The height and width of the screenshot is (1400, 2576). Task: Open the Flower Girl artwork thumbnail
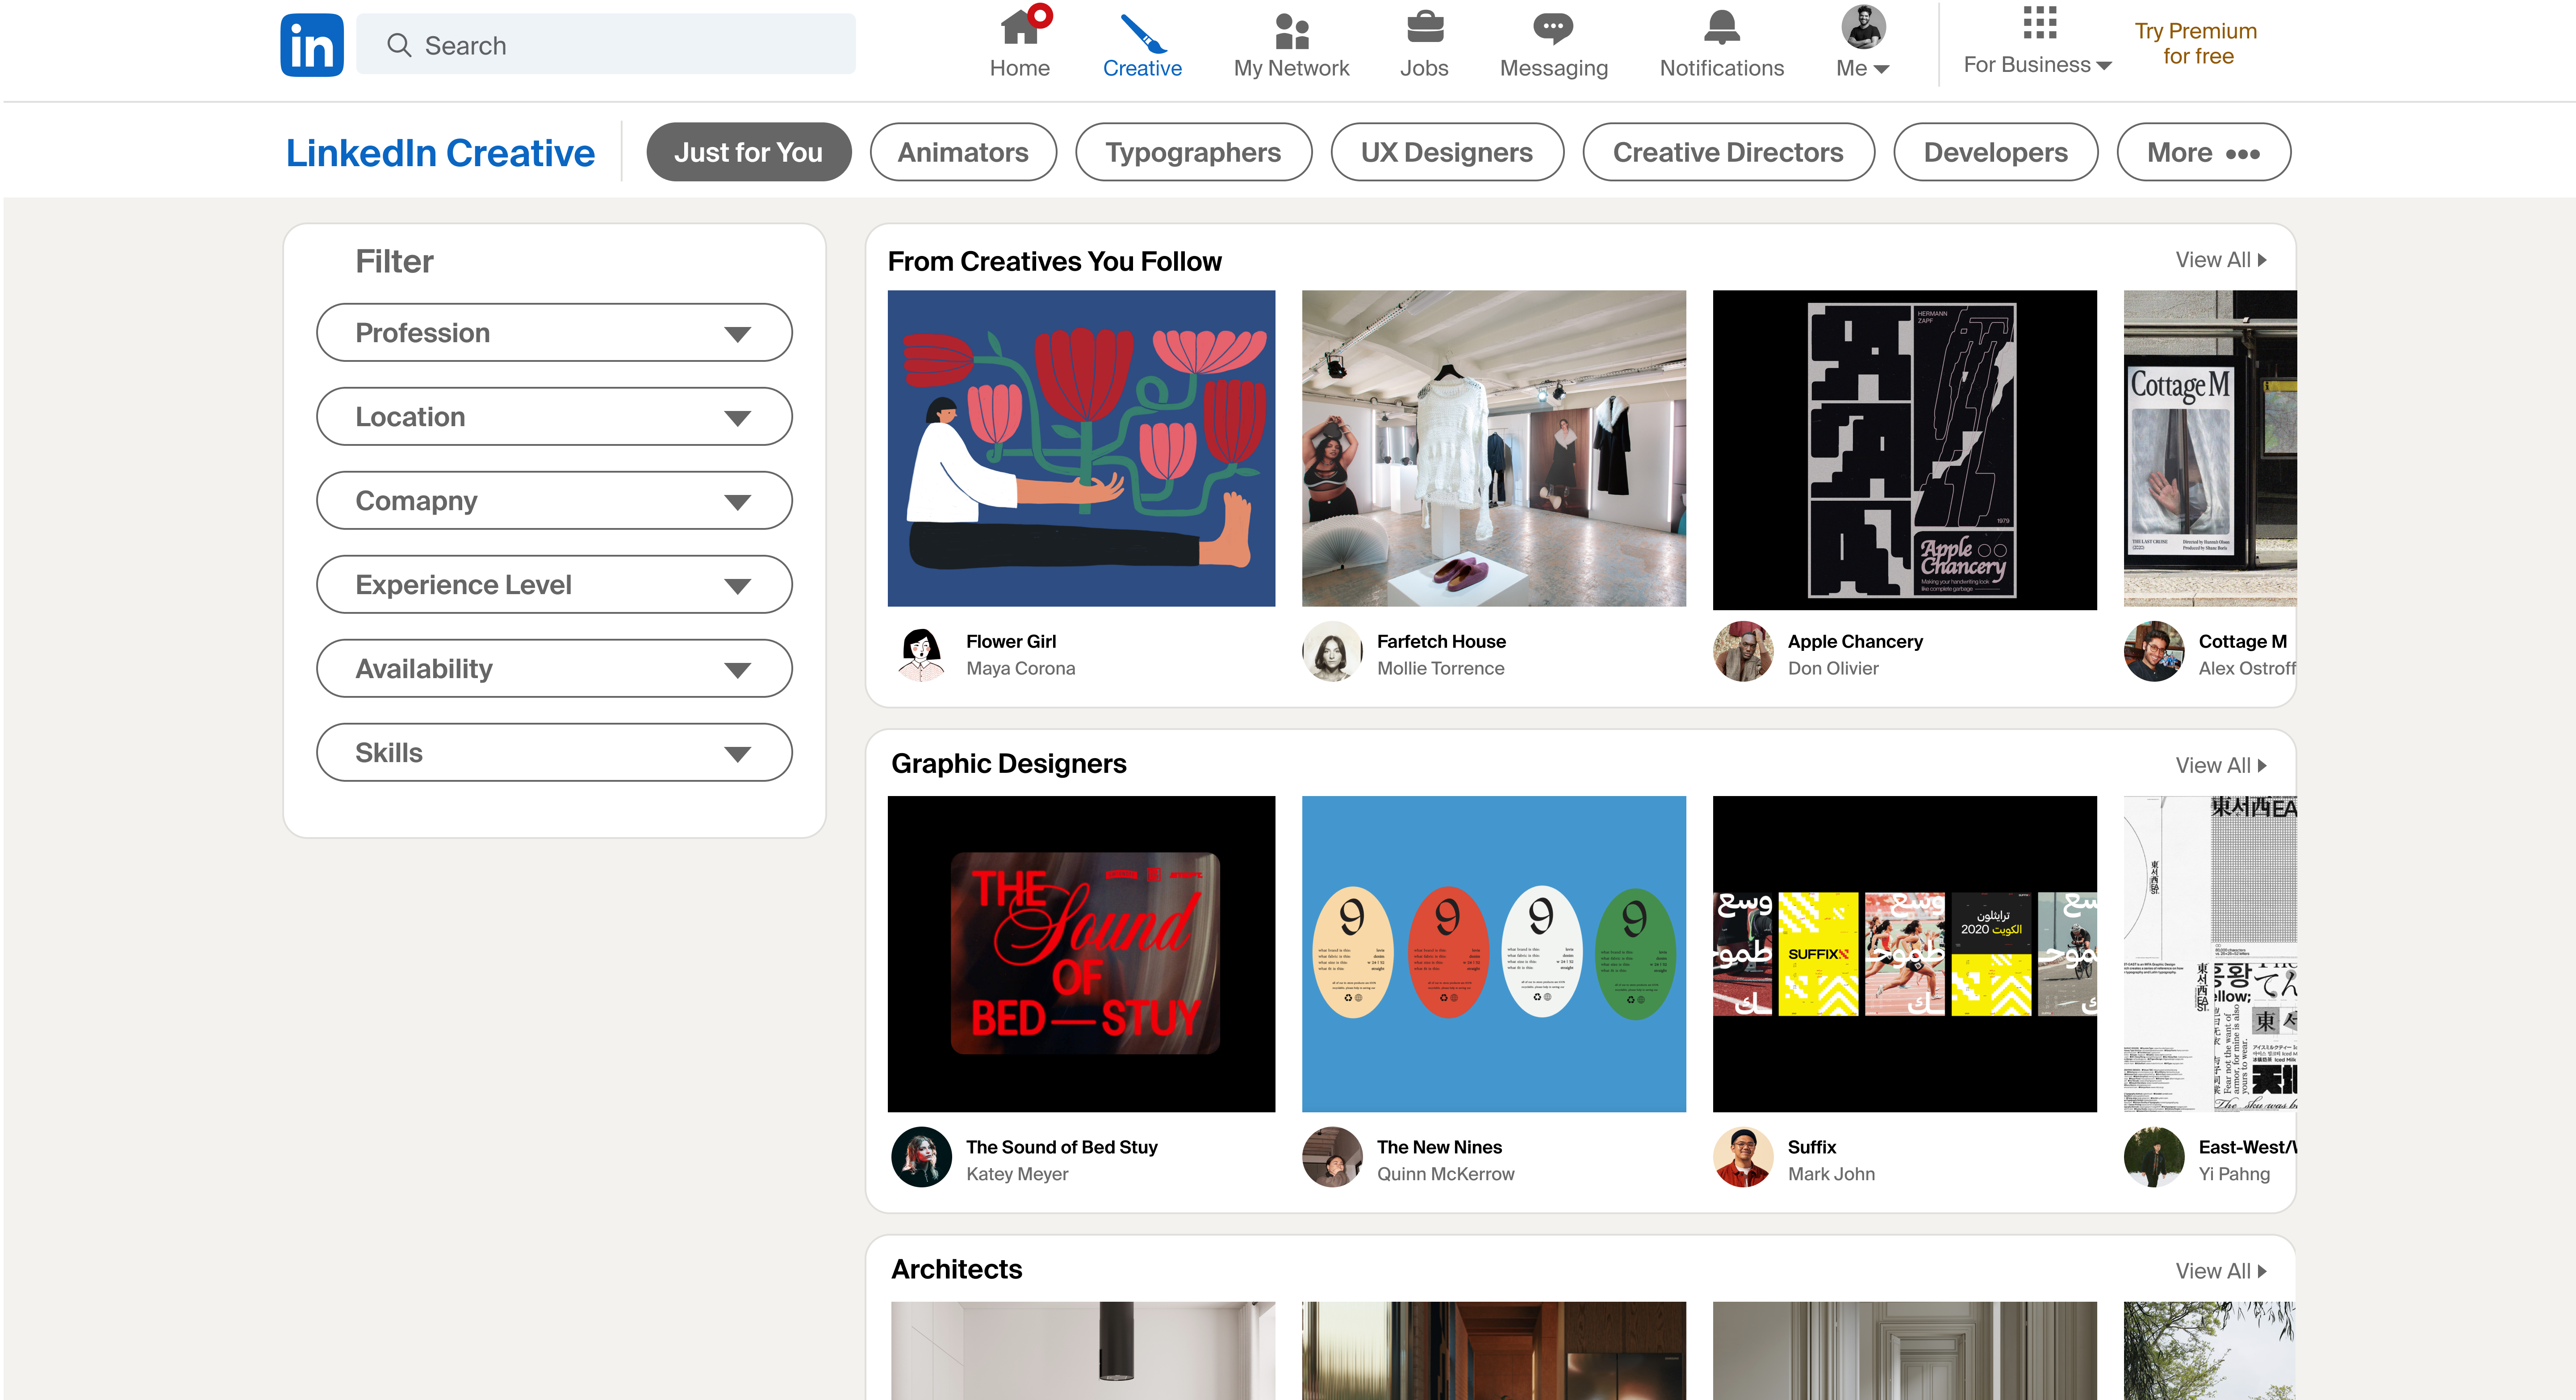coord(1081,449)
